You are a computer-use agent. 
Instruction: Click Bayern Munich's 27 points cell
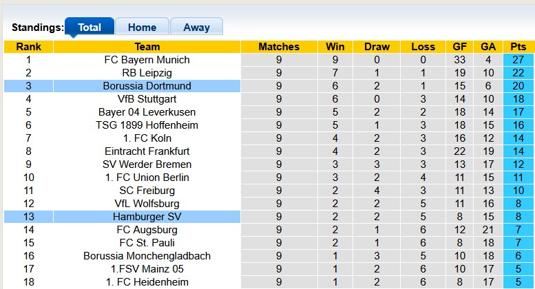pos(518,60)
